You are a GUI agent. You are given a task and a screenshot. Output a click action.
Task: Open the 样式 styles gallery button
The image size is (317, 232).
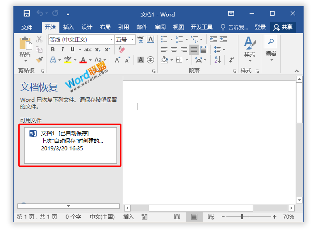pyautogui.click(x=250, y=50)
